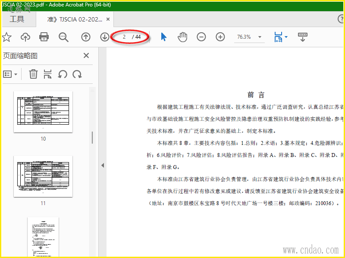The width and height of the screenshot is (345, 258).
Task: Expand the fit-page options dropdown arrow
Action: pyautogui.click(x=286, y=37)
